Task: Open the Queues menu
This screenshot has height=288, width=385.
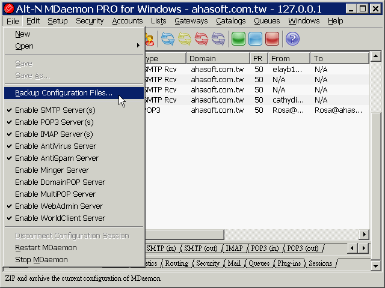Action: tap(267, 21)
